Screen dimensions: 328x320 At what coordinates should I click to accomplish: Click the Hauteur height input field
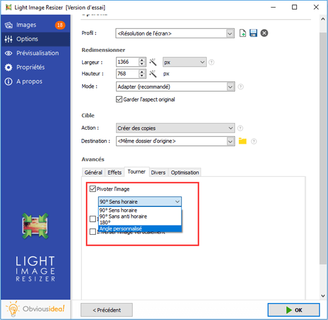[x=127, y=74]
